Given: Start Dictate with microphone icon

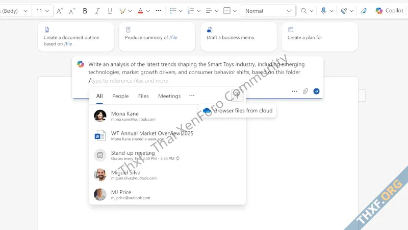Looking at the screenshot, I should 323,11.
